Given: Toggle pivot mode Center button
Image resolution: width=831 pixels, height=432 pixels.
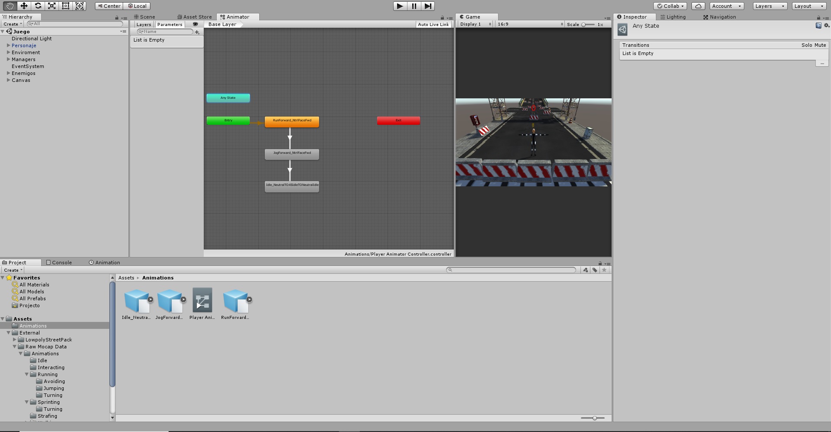Looking at the screenshot, I should coord(109,6).
